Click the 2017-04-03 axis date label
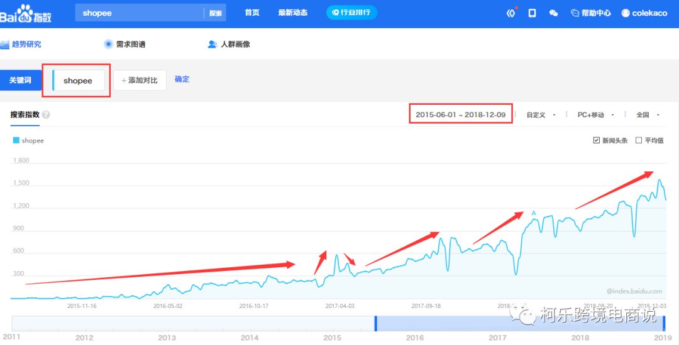This screenshot has height=345, width=679. tap(340, 306)
